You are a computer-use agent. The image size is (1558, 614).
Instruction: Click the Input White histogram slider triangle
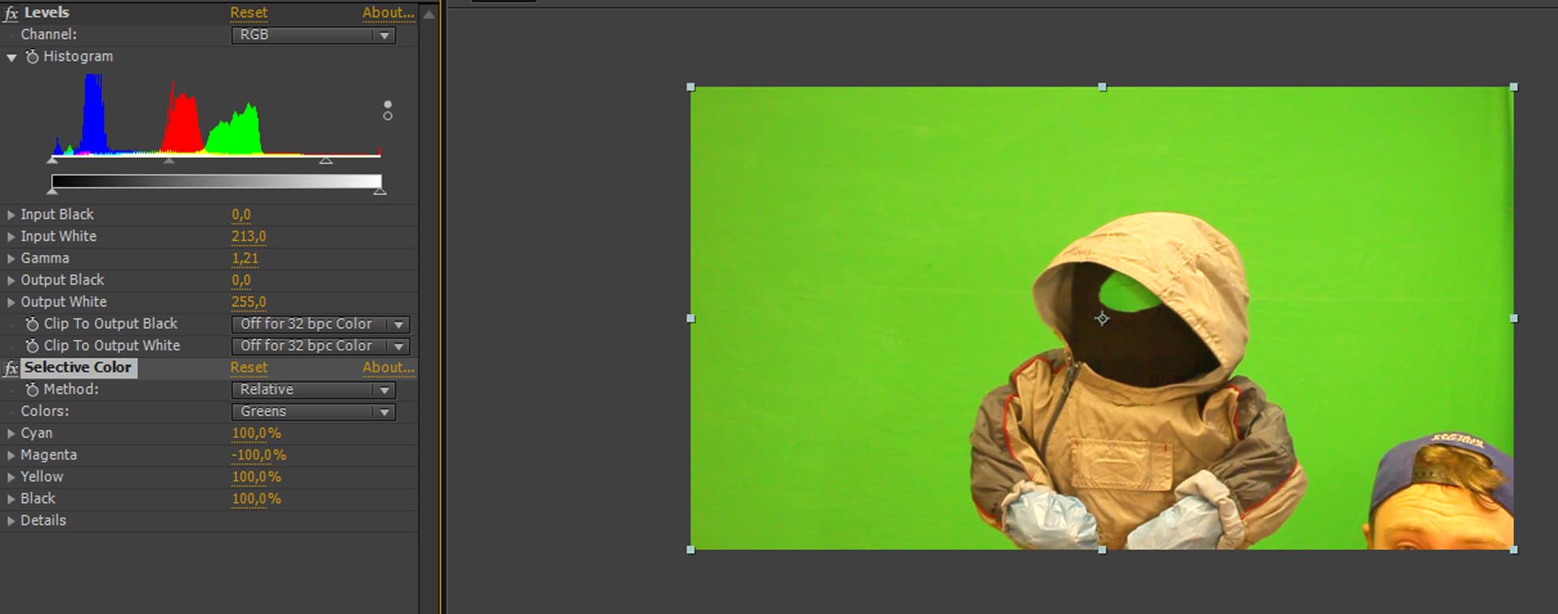pyautogui.click(x=326, y=161)
